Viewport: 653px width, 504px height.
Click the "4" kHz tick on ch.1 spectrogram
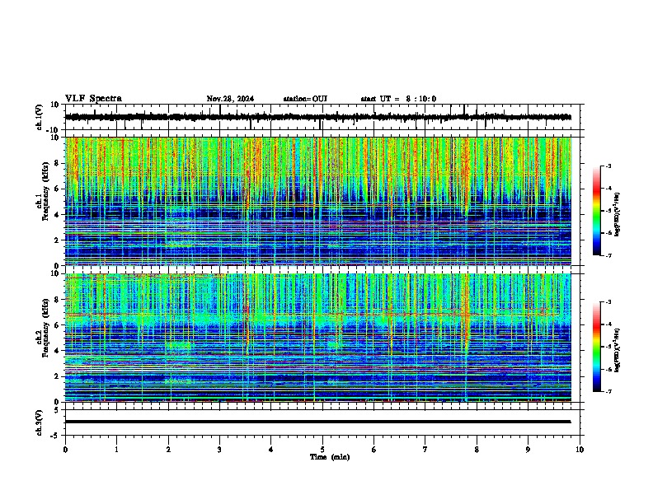[58, 215]
